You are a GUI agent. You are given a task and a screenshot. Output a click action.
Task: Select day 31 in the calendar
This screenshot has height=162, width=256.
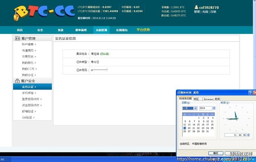tap(207, 131)
